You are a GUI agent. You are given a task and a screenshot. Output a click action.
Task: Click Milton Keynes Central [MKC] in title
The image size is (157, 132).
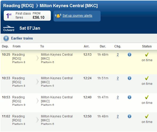point(69,6)
